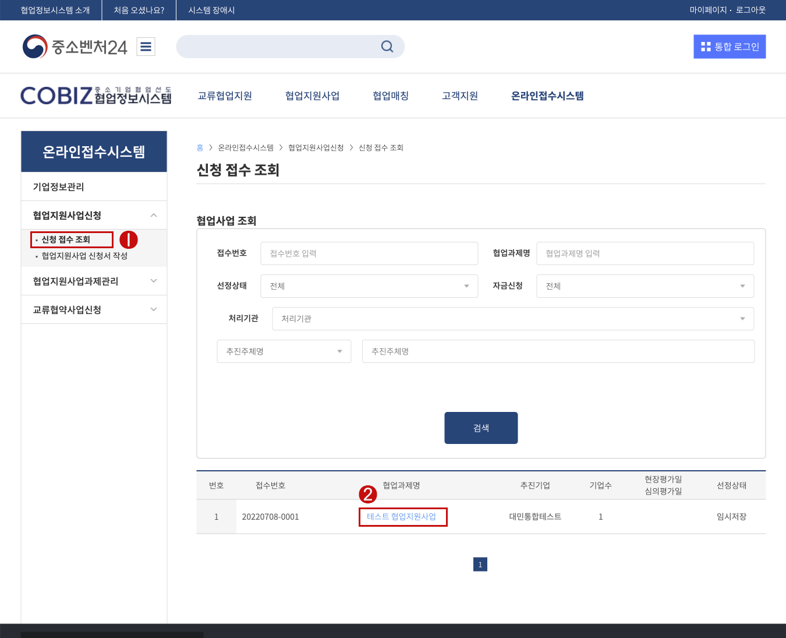The width and height of the screenshot is (786, 638).
Task: Click 온라인접수시스템 breadcrumb
Action: [x=246, y=147]
